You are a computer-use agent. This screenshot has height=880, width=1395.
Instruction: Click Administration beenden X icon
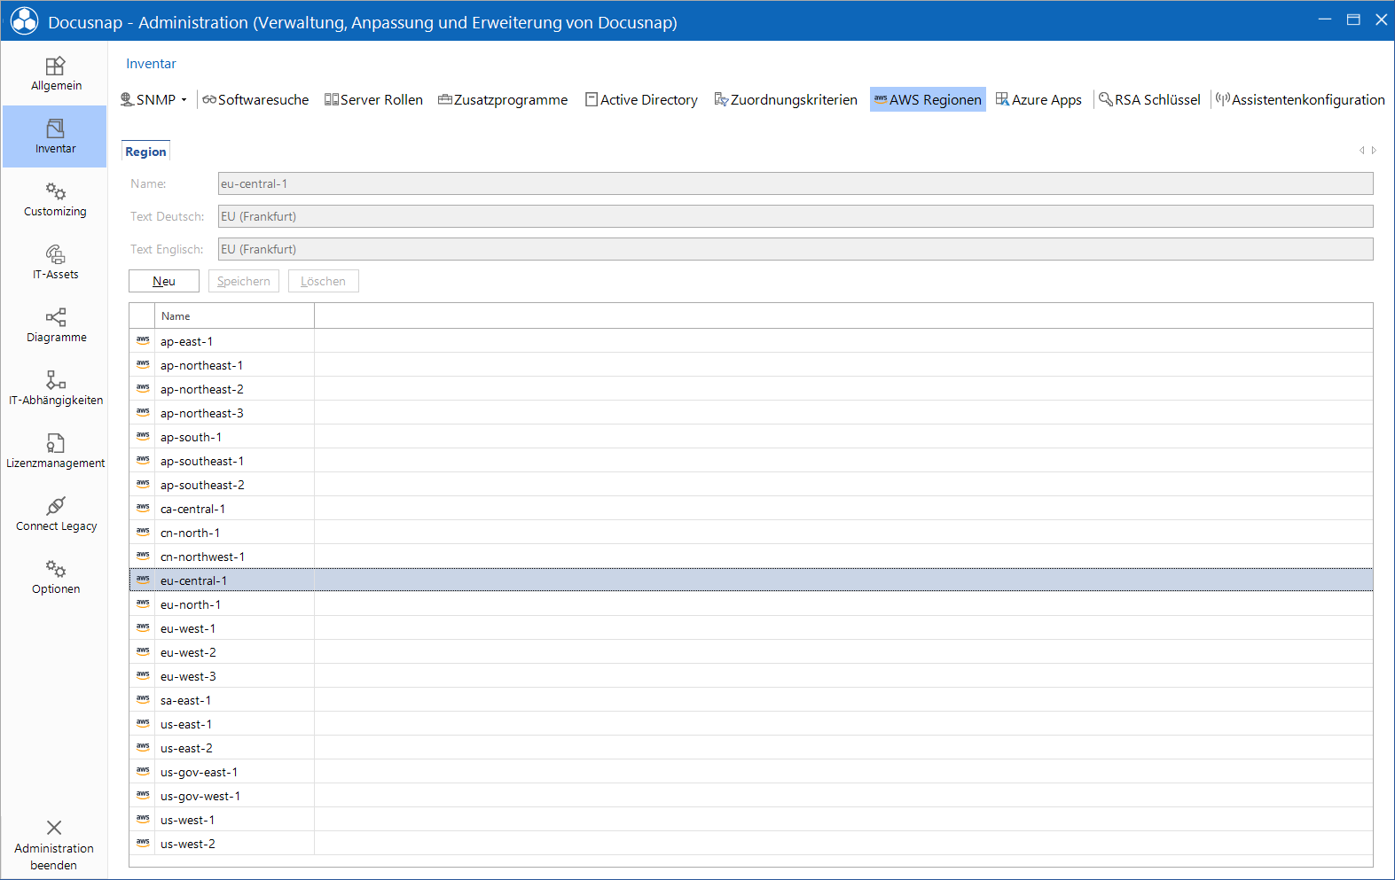point(54,828)
